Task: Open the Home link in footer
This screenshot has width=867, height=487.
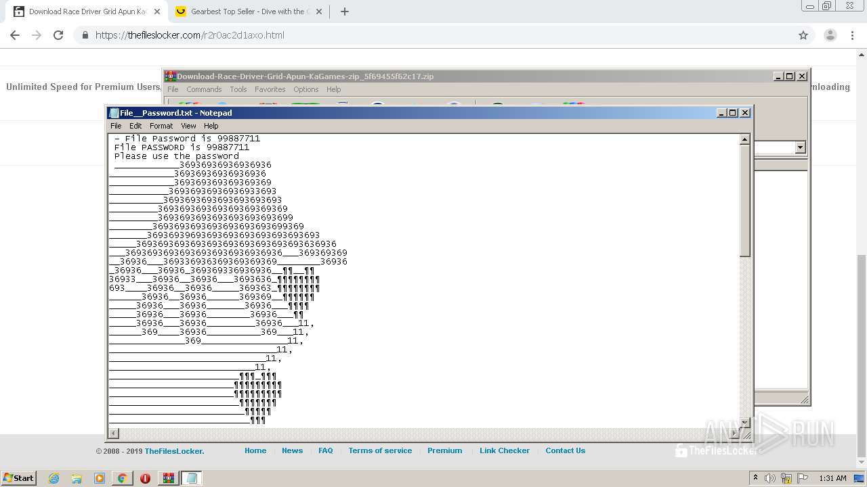Action: (255, 450)
